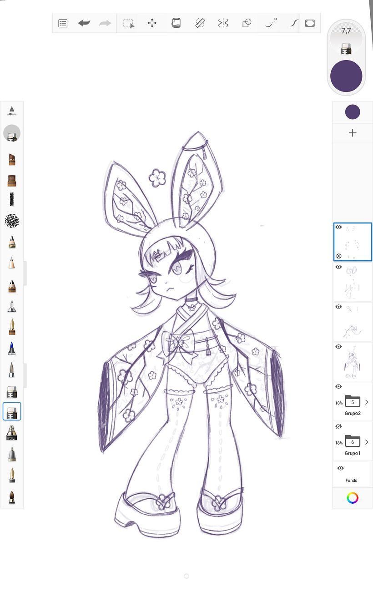This screenshot has height=597, width=373.
Task: Choose the flood fill bucket tool
Action: tap(176, 23)
